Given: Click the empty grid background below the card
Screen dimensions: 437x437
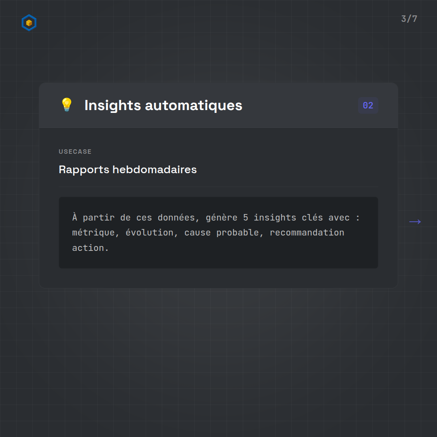Looking at the screenshot, I should click(x=218, y=356).
